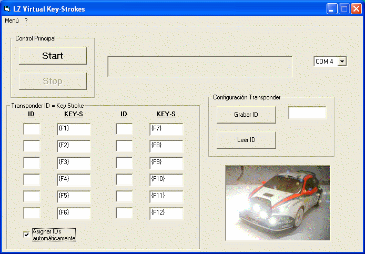Click the RC car image

tap(278, 203)
